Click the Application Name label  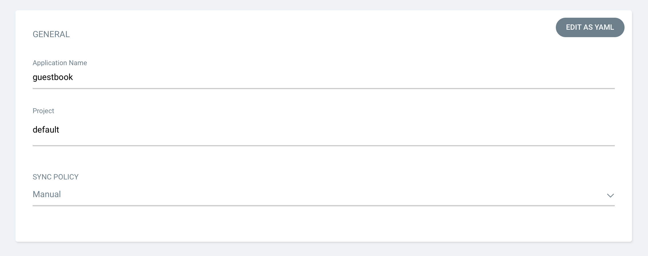point(60,63)
